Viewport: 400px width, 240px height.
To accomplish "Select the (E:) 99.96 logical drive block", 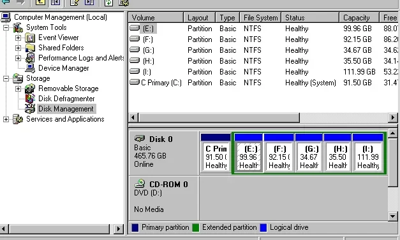I will tap(248, 153).
